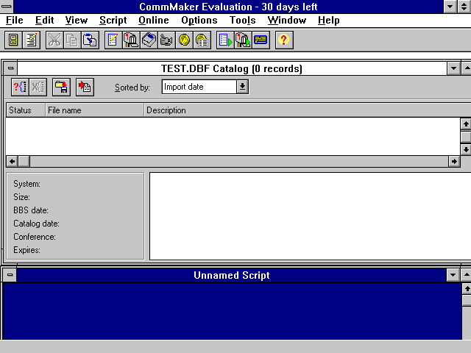Open the Online menu

coord(153,20)
